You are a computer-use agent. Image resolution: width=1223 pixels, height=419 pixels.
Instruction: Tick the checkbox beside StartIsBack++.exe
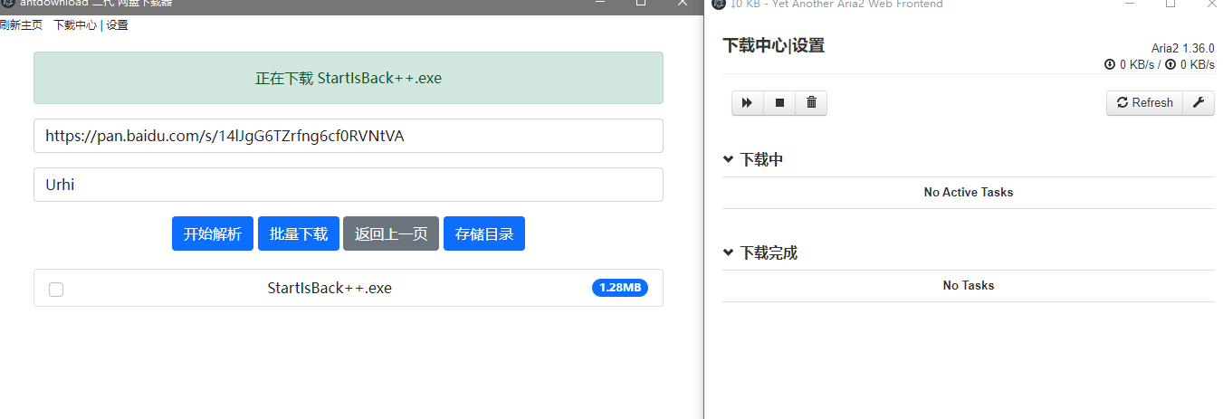56,290
